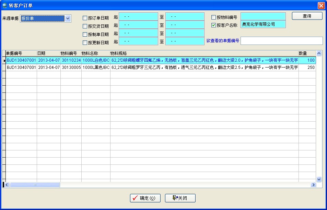The image size is (327, 210).
Task: Select the second row with 30130005
Action: (71, 68)
